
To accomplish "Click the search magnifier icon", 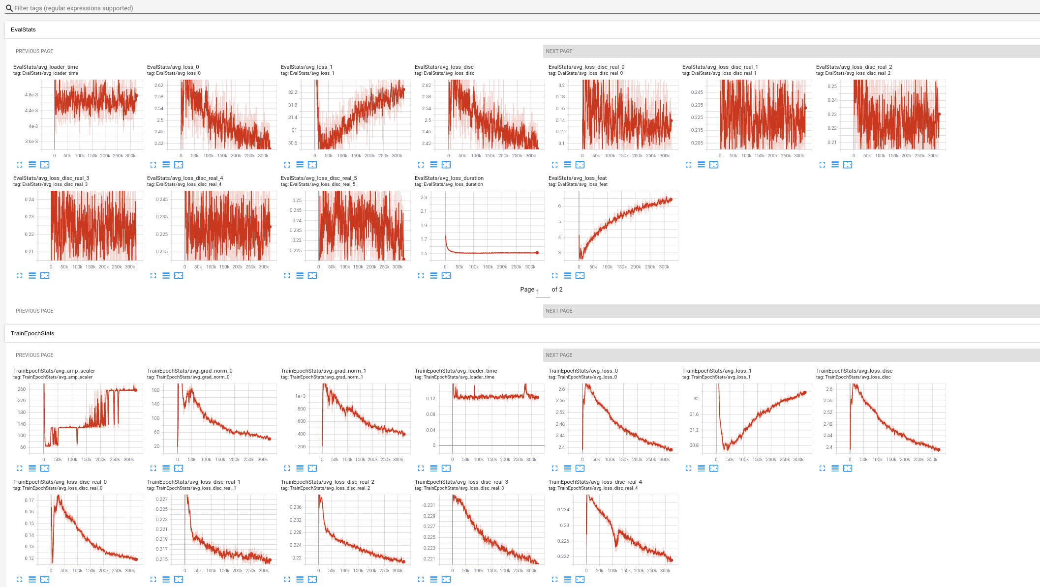I will 9,8.
